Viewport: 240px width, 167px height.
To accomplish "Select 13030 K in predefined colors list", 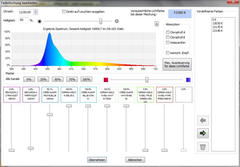I will (217, 23).
